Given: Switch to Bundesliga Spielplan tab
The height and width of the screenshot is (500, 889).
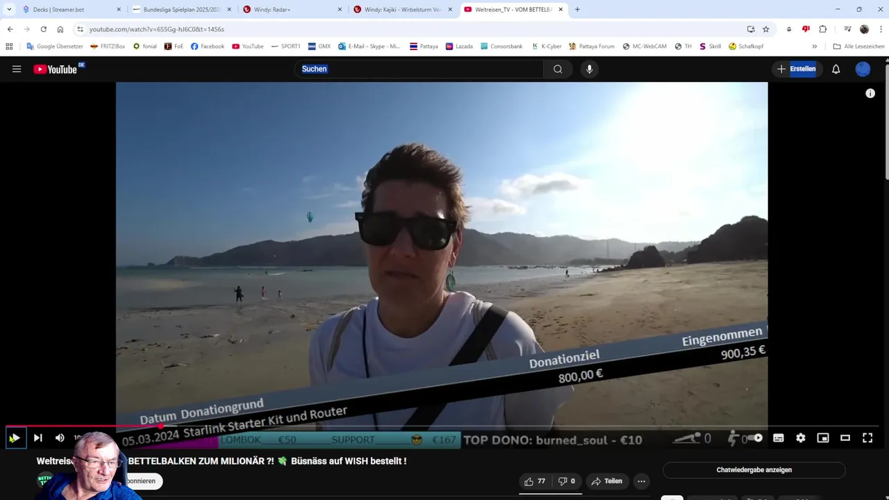Looking at the screenshot, I should [x=182, y=10].
